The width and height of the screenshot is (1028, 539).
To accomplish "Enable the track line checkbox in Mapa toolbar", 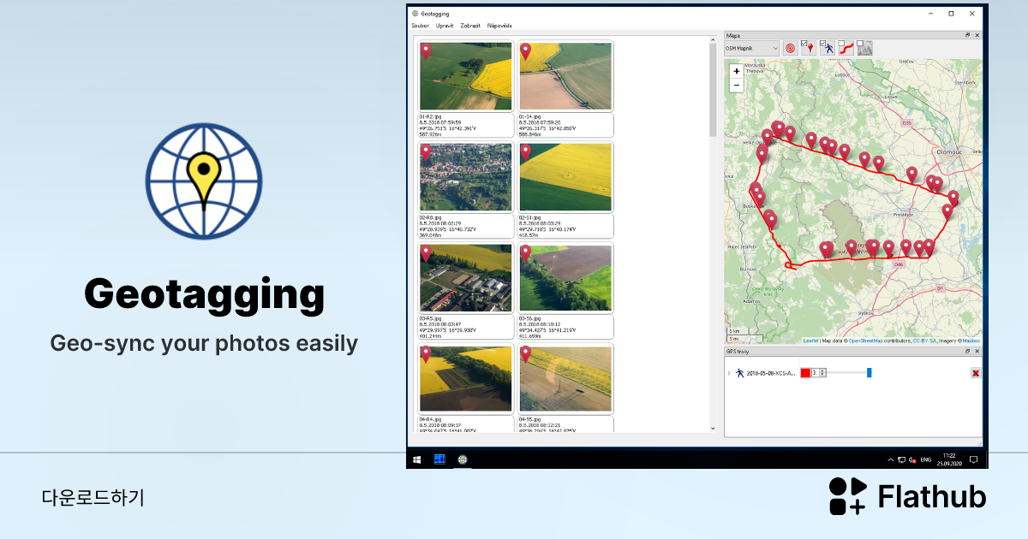I will tap(840, 43).
